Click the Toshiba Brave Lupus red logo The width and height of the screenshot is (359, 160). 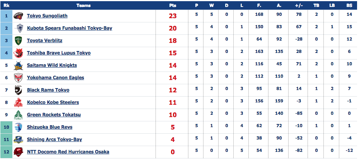click(18, 53)
